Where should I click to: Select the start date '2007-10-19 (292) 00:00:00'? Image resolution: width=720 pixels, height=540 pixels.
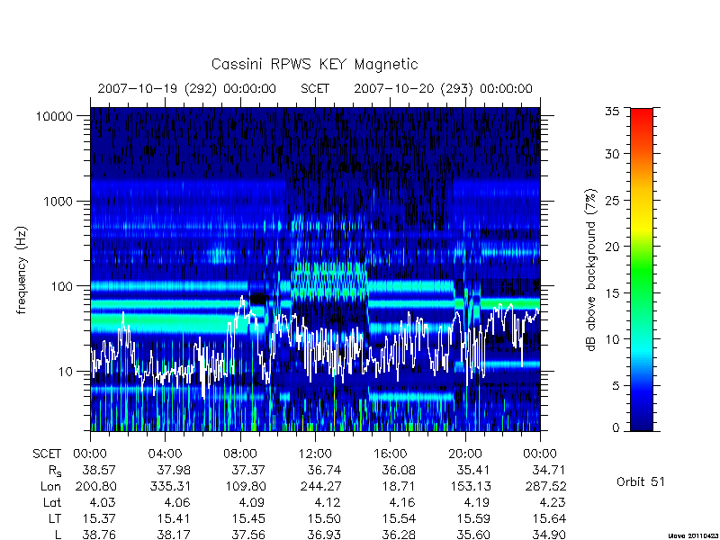187,88
